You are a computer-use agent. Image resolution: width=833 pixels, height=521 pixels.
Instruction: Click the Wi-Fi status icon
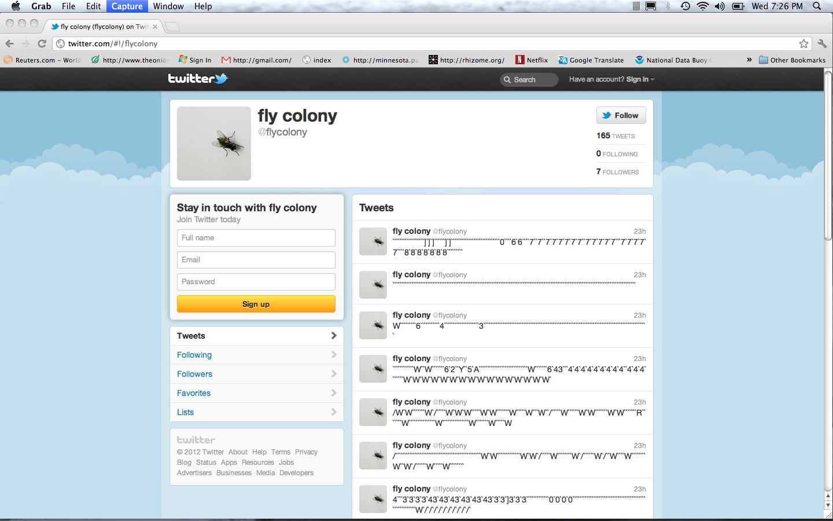(702, 6)
